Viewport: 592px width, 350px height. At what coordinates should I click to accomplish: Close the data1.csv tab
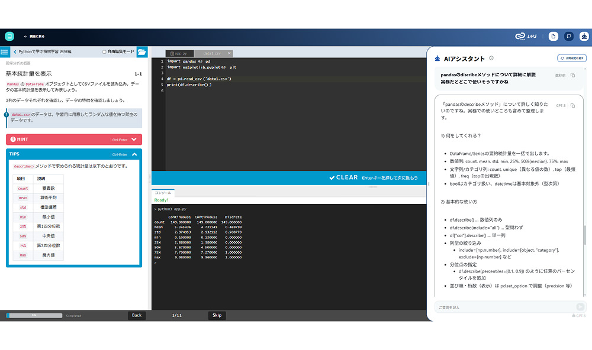click(230, 53)
